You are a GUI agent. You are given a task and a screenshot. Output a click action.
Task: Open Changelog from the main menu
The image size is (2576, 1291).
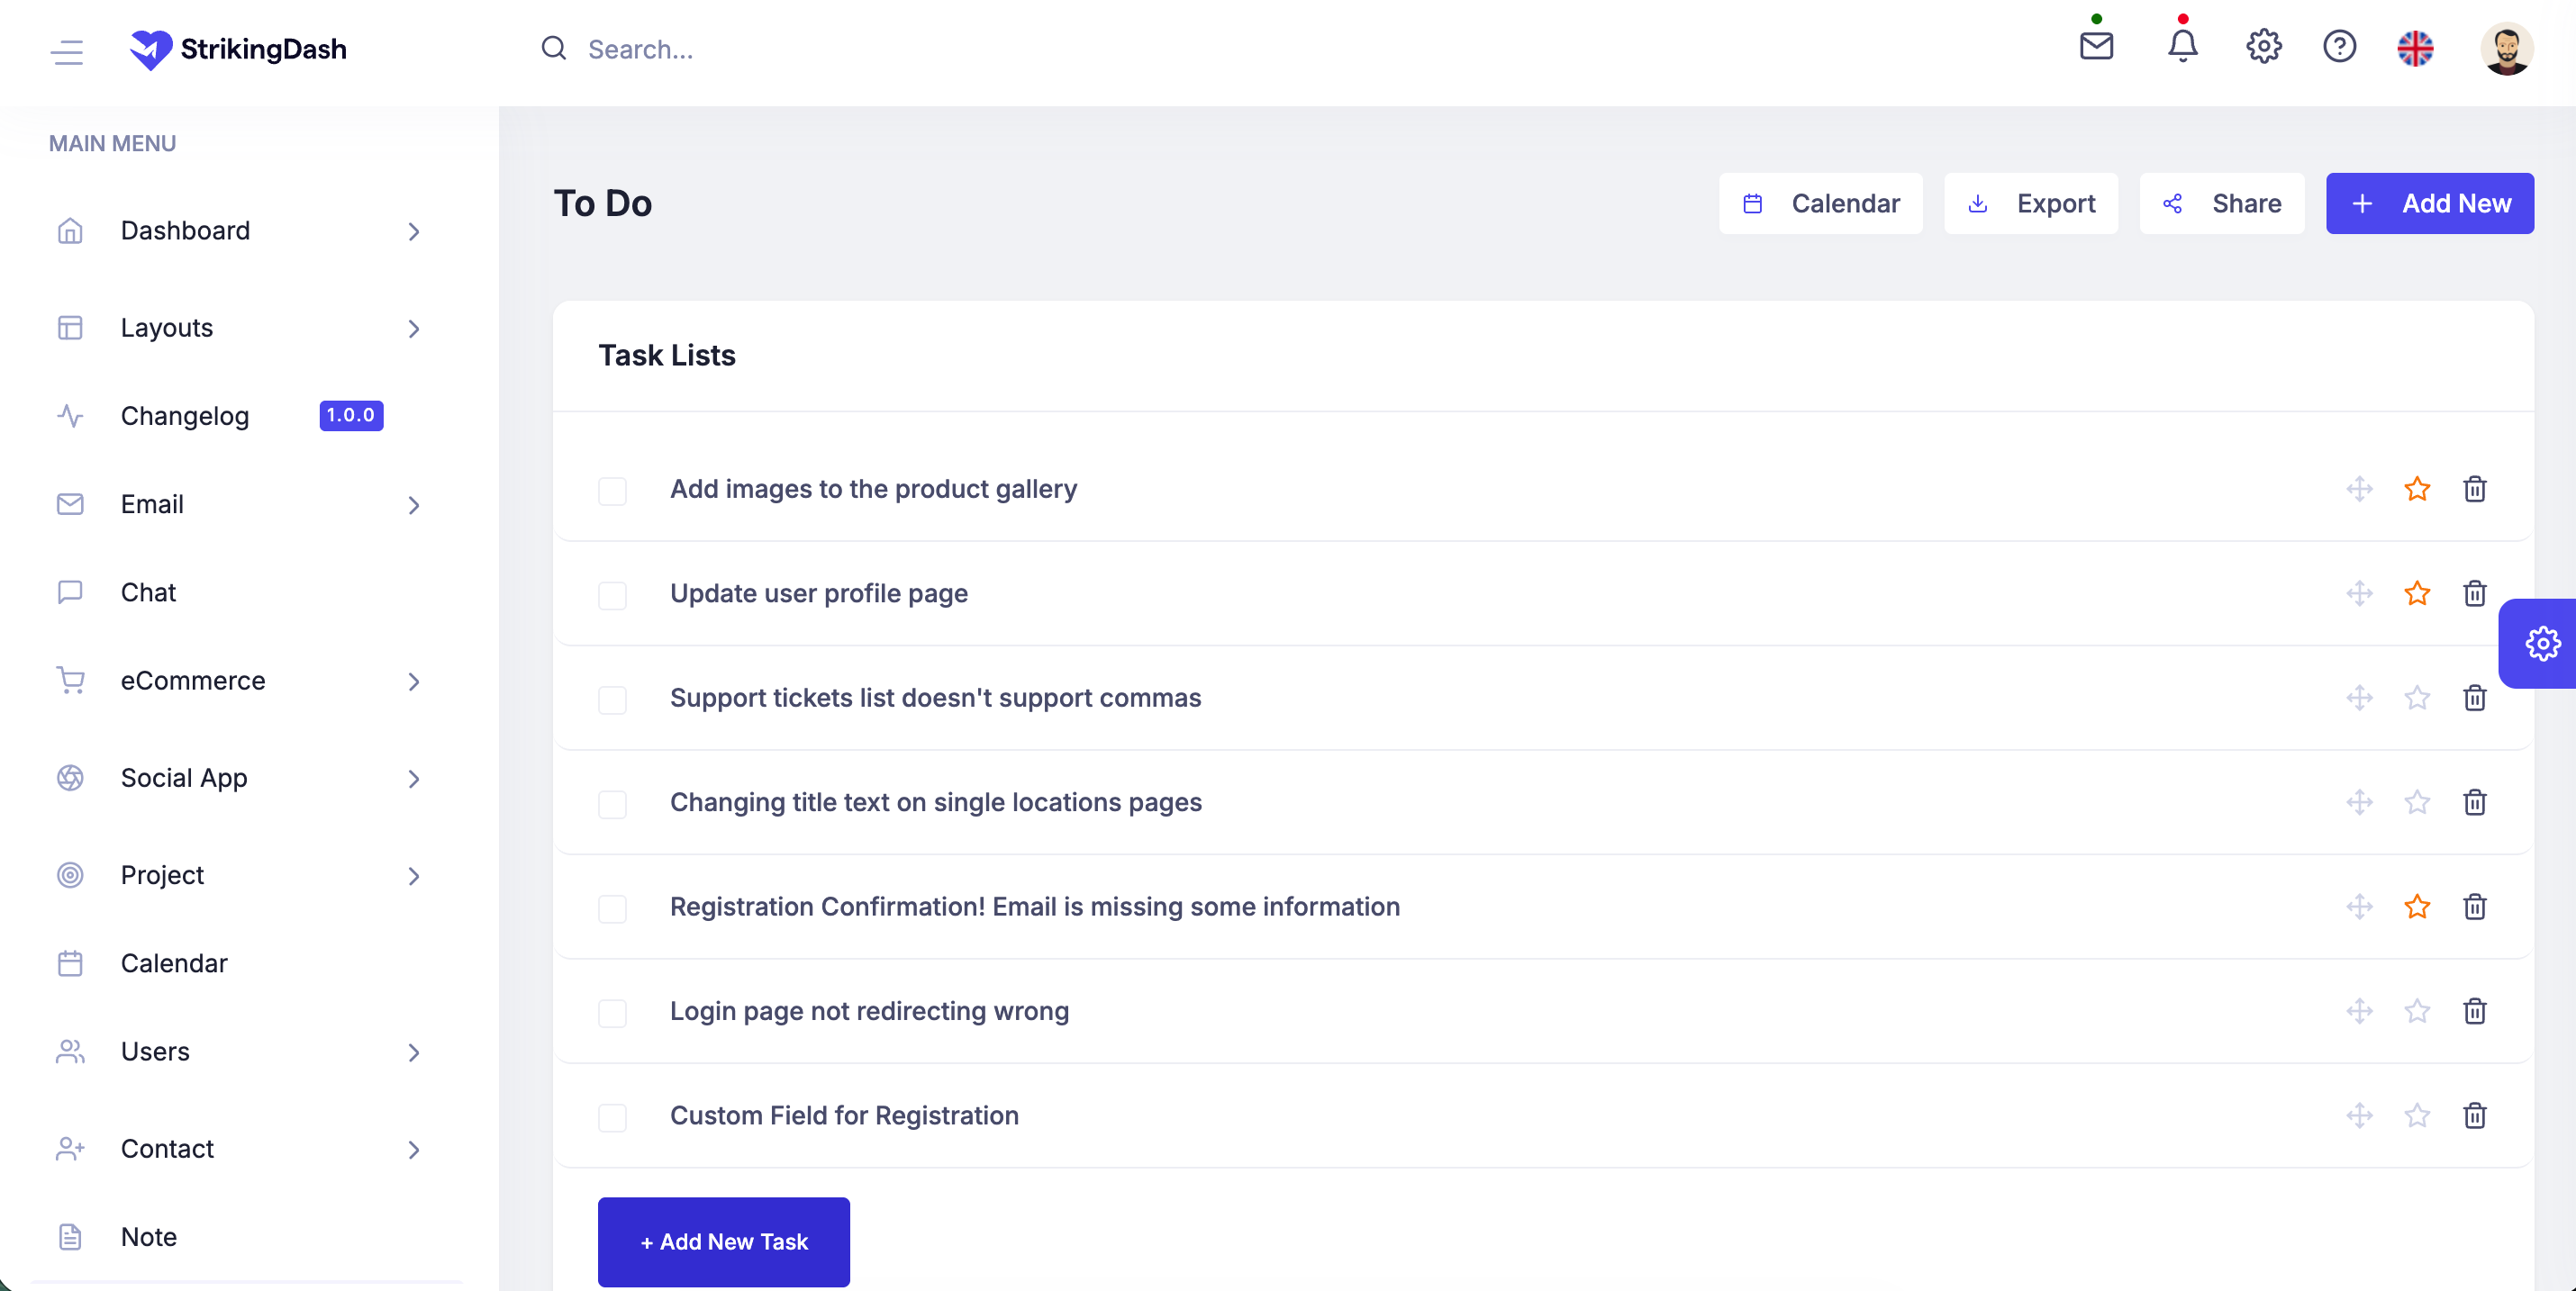pyautogui.click(x=185, y=416)
